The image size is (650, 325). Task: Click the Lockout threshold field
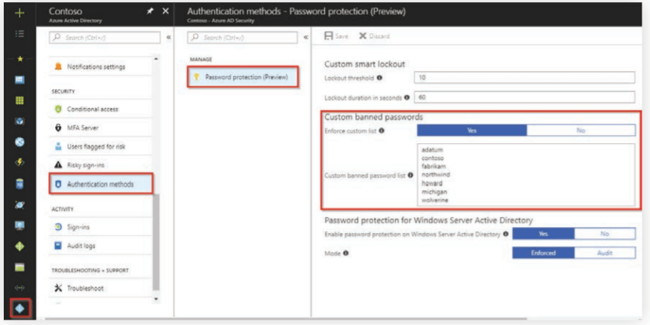point(524,78)
